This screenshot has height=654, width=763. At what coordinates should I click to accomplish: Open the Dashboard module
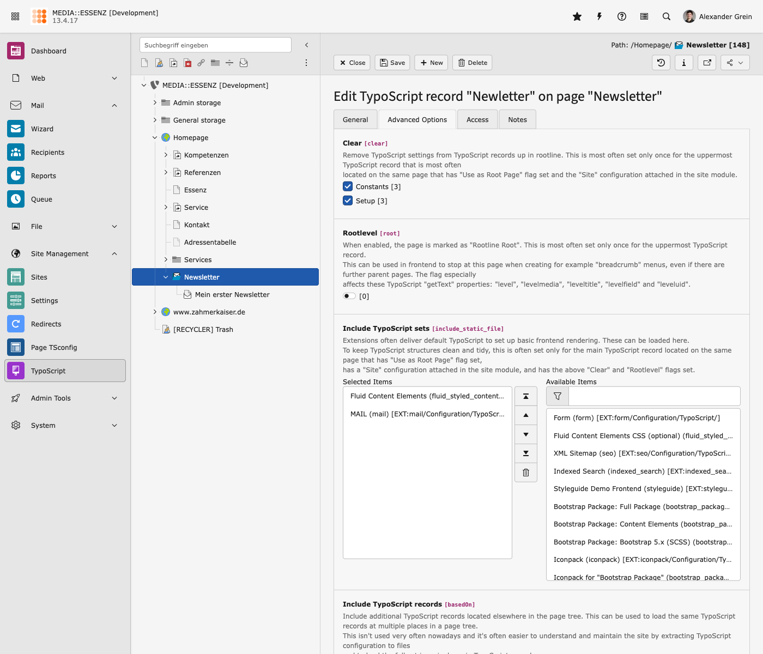click(x=65, y=51)
